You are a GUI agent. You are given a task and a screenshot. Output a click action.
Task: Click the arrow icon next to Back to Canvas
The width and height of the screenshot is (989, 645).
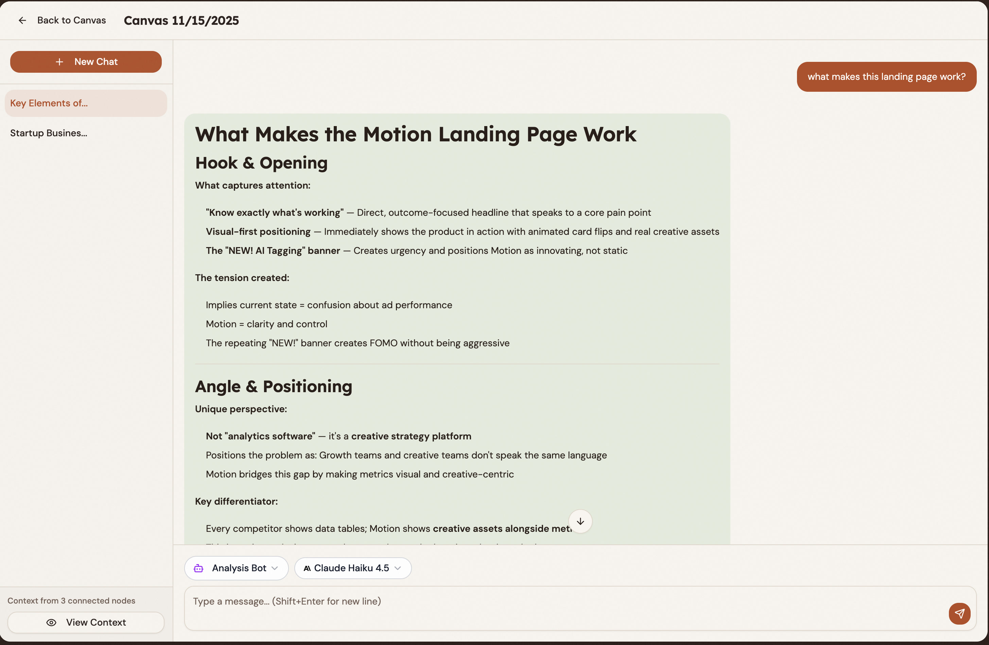coord(22,20)
